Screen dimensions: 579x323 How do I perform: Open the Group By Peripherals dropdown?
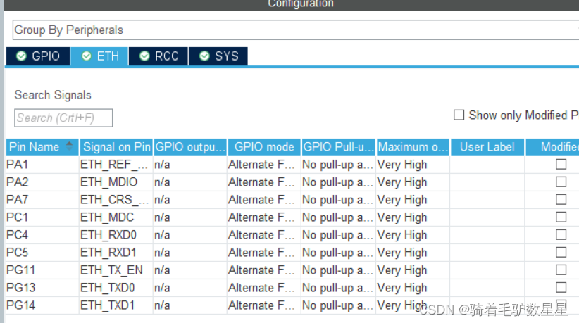click(x=295, y=30)
